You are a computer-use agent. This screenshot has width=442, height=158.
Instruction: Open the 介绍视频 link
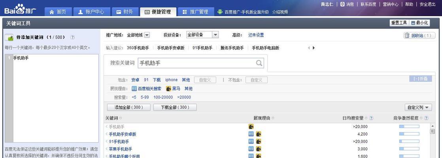[x=280, y=12]
